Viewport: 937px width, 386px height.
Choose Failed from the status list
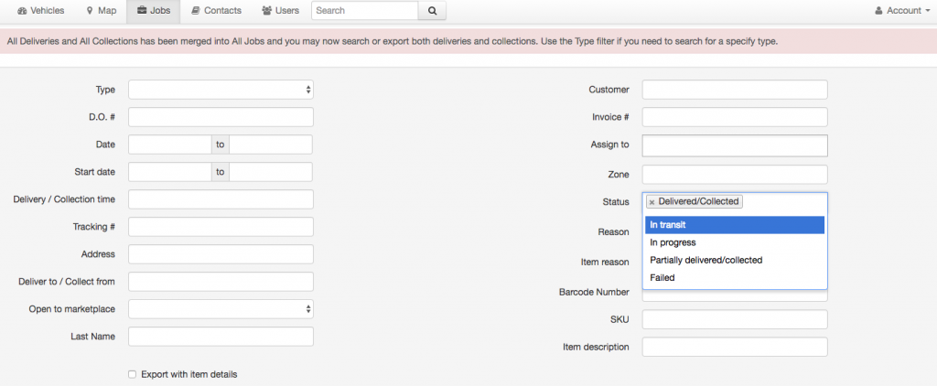[735, 278]
